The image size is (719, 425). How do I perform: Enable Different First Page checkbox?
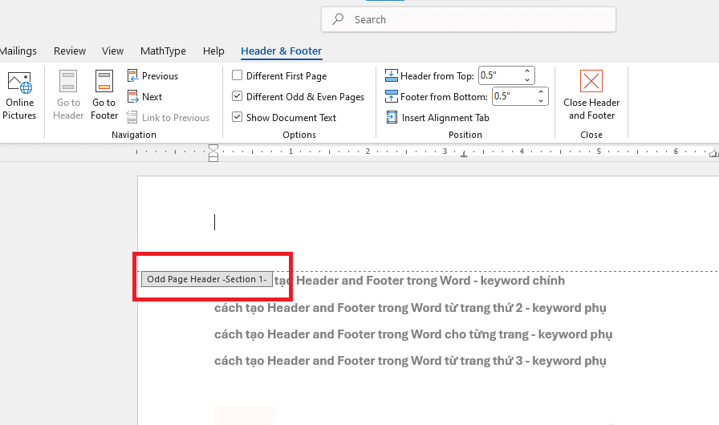(237, 75)
